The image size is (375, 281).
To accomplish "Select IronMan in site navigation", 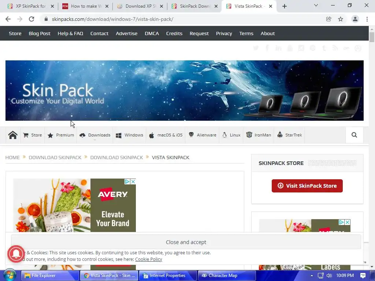I will [x=259, y=135].
